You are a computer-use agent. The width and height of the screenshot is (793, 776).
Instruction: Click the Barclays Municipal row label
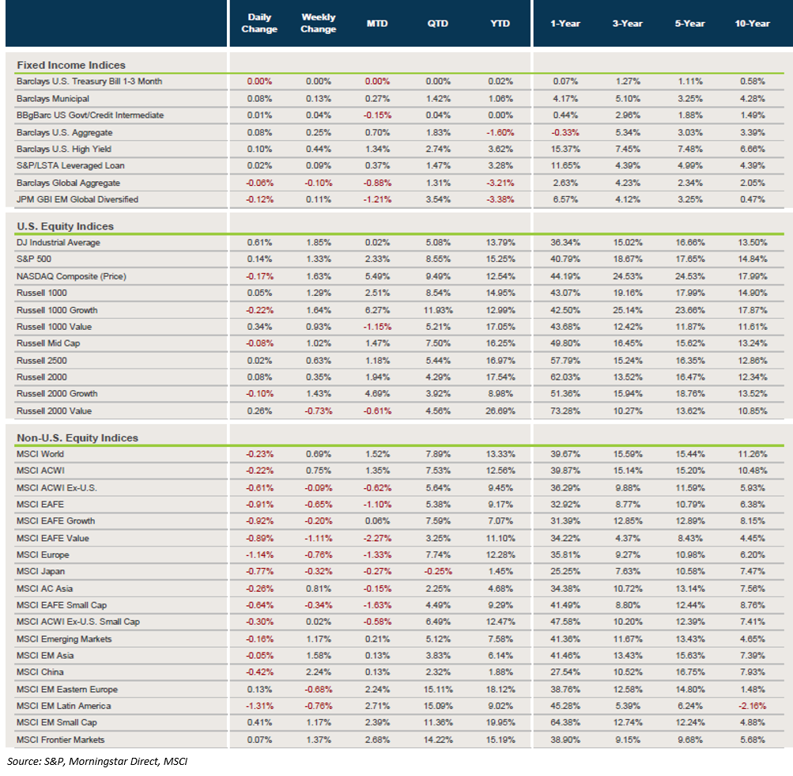click(53, 99)
